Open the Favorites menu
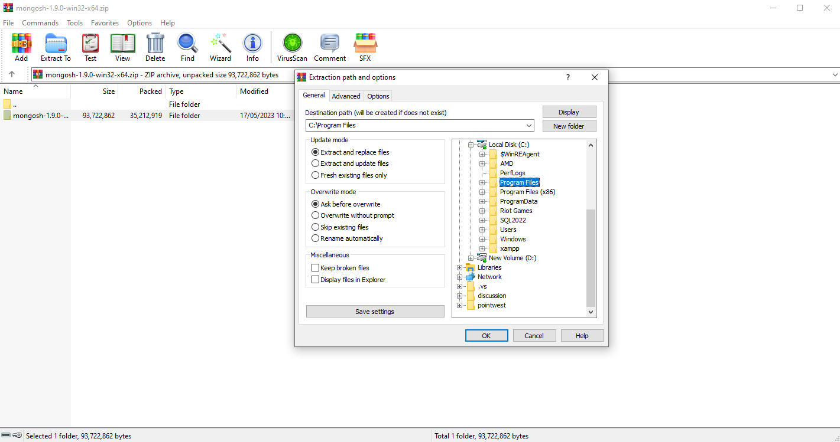Image resolution: width=840 pixels, height=442 pixels. (105, 23)
